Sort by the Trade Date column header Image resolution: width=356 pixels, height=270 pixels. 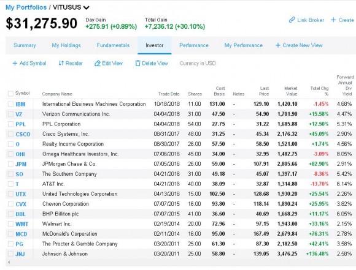(x=169, y=94)
